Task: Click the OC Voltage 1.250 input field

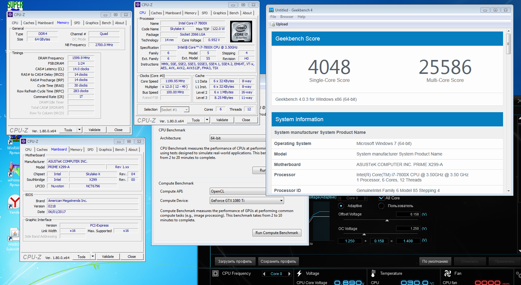Action: [x=408, y=228]
